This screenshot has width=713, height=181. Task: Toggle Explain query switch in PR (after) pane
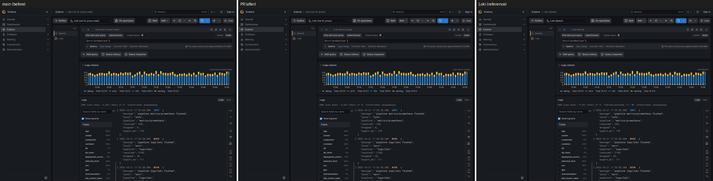[381, 35]
